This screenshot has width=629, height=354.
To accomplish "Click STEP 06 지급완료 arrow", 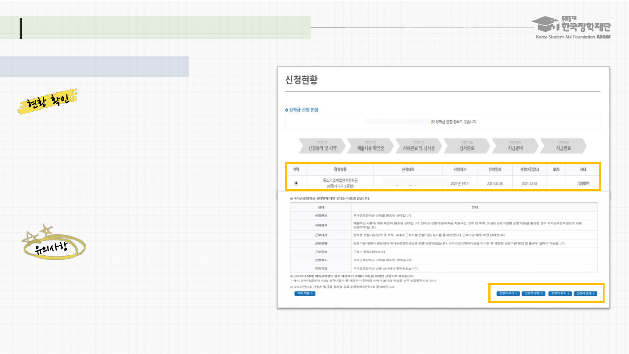I will 563,146.
